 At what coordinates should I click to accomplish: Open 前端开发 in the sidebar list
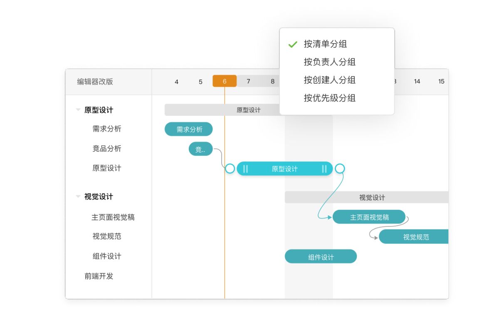tap(99, 276)
